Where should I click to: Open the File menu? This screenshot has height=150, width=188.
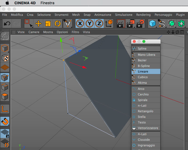(5, 15)
